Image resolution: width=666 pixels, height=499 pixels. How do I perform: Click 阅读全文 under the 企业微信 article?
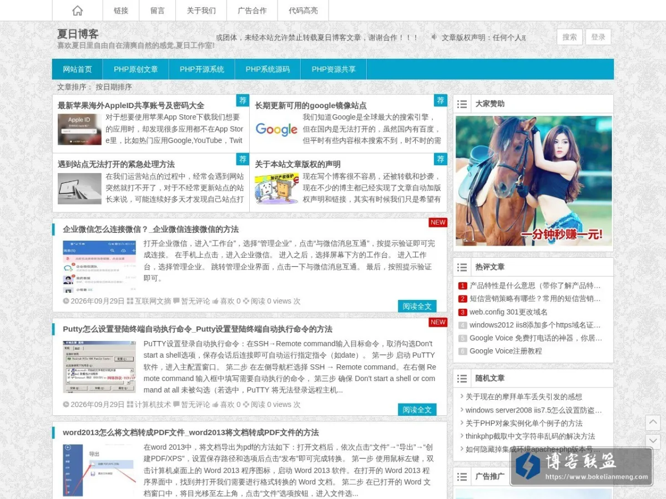point(417,306)
